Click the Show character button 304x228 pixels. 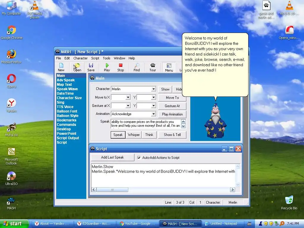pos(165,89)
